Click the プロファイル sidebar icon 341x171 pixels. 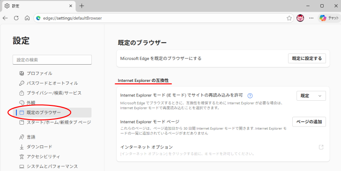(x=22, y=73)
